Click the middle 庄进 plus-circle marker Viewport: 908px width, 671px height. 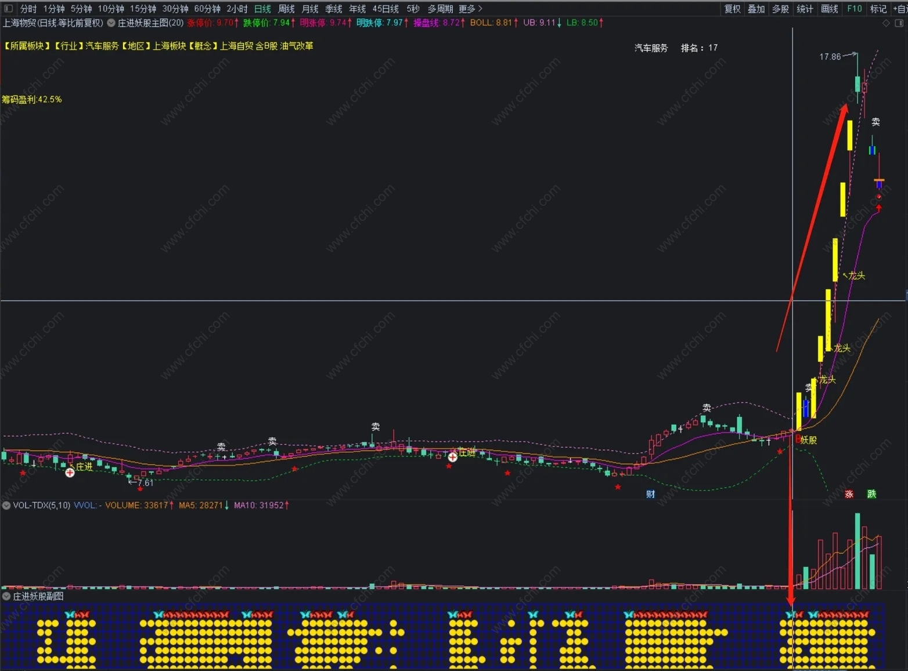click(452, 457)
